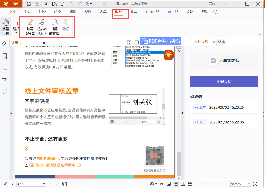Open the Bookmarks sidebar panel
This screenshot has height=188, width=265.
click(x=5, y=56)
